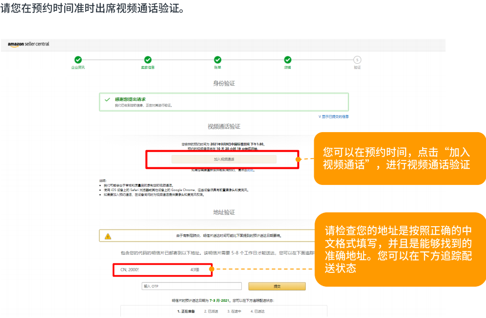The width and height of the screenshot is (486, 318).
Task: Click the 企业资讯 step checkmark icon
Action: tap(78, 60)
